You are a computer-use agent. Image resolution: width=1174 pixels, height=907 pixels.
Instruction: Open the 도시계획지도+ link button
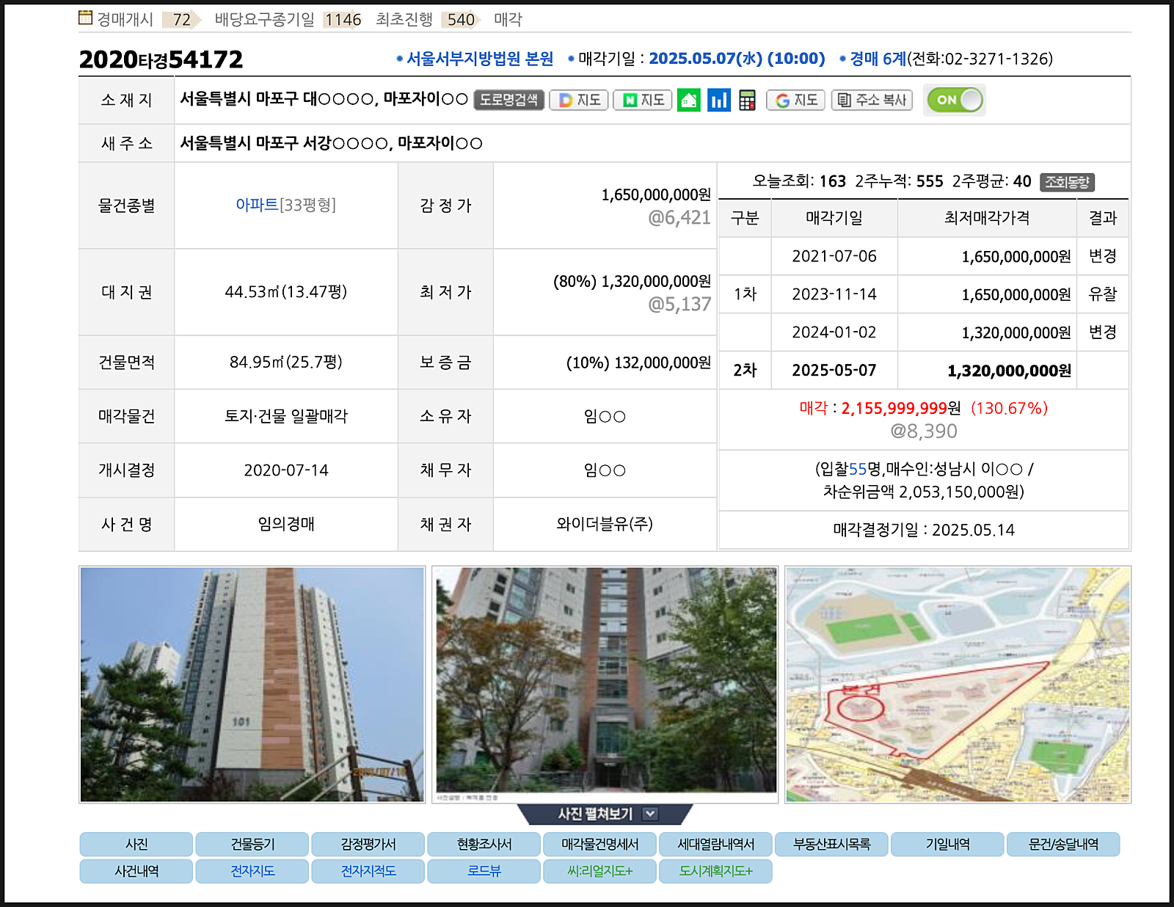[x=716, y=871]
